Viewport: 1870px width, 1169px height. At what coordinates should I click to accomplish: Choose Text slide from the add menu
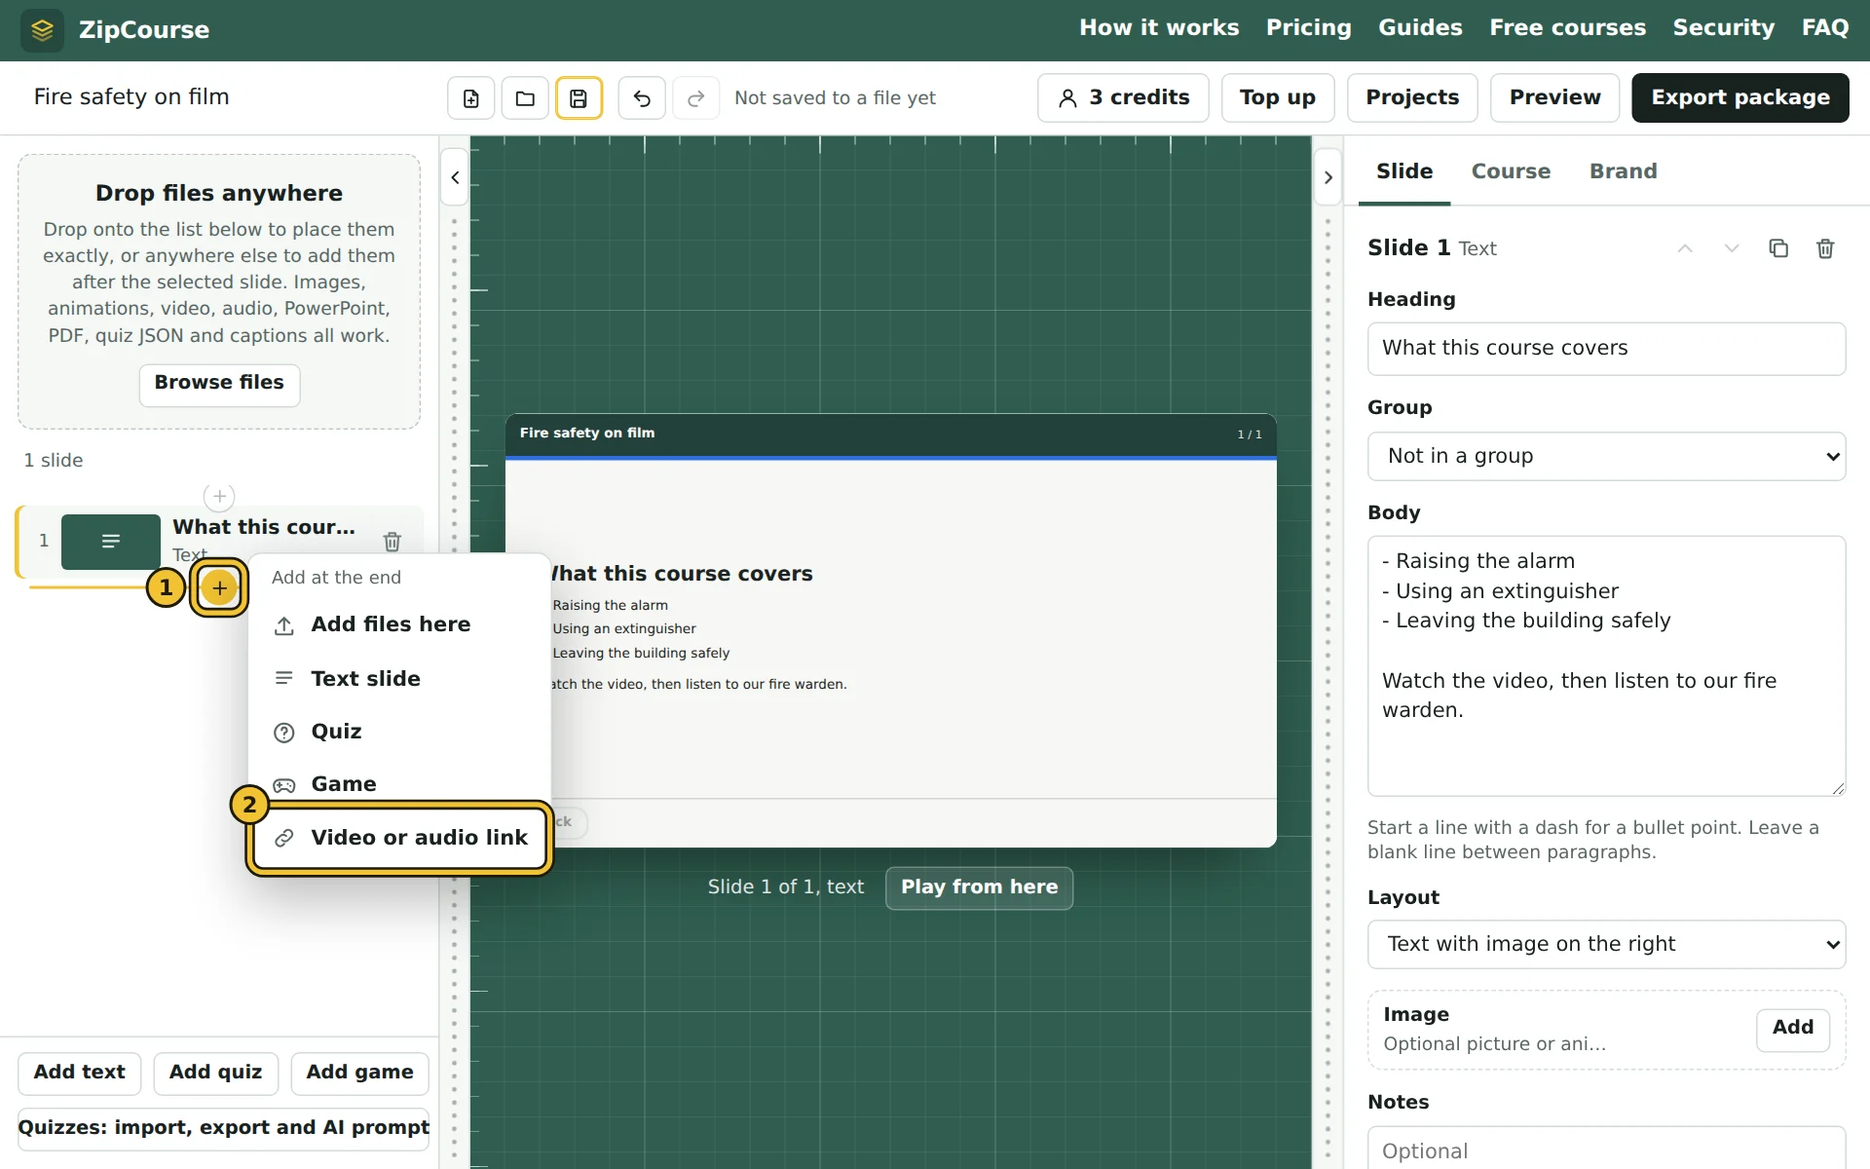[x=399, y=678]
